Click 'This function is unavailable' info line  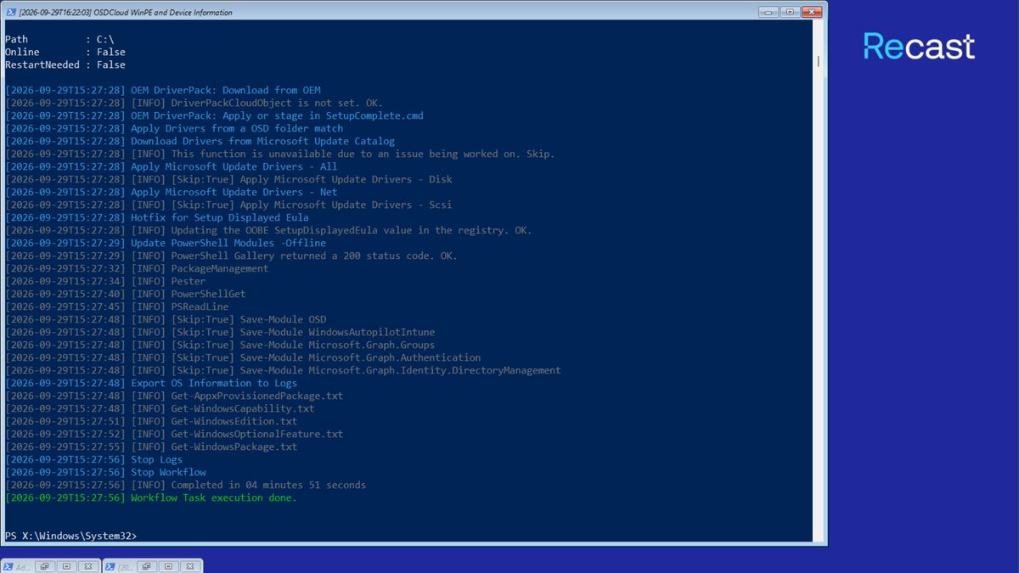(280, 154)
